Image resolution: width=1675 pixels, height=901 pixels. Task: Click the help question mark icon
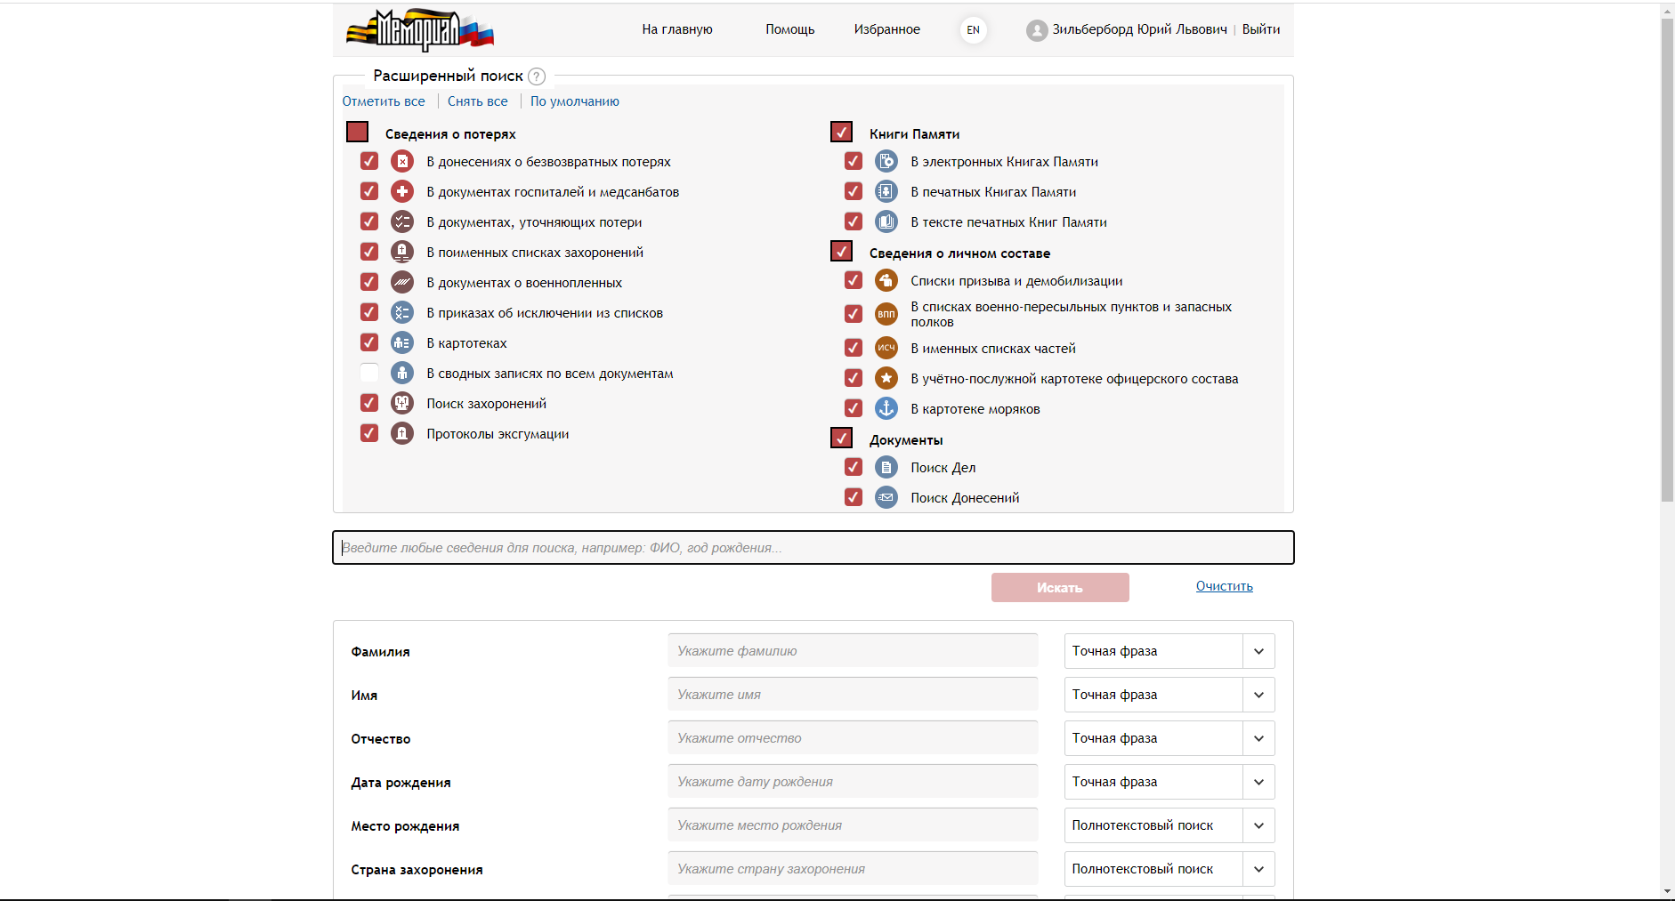(537, 76)
